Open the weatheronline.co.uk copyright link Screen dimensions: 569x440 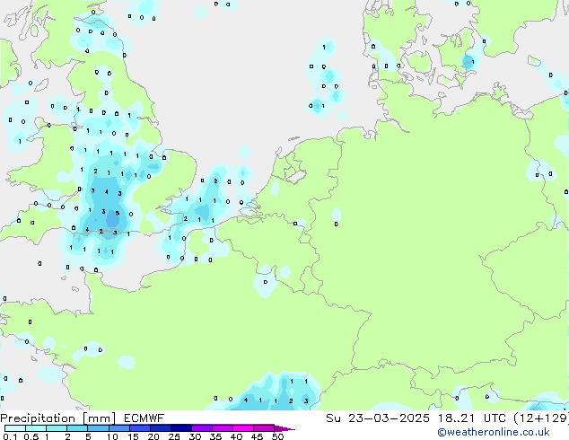(x=494, y=432)
